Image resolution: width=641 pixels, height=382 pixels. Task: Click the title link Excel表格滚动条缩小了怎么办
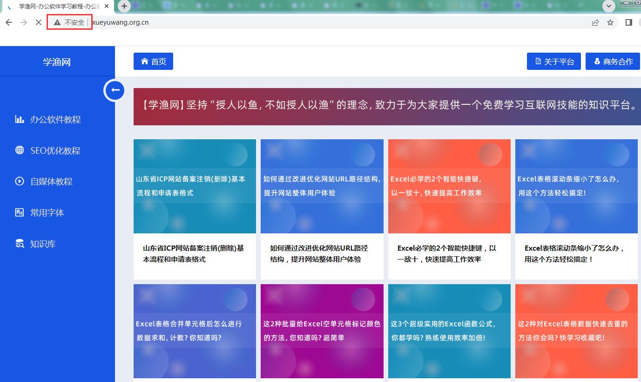pyautogui.click(x=574, y=253)
